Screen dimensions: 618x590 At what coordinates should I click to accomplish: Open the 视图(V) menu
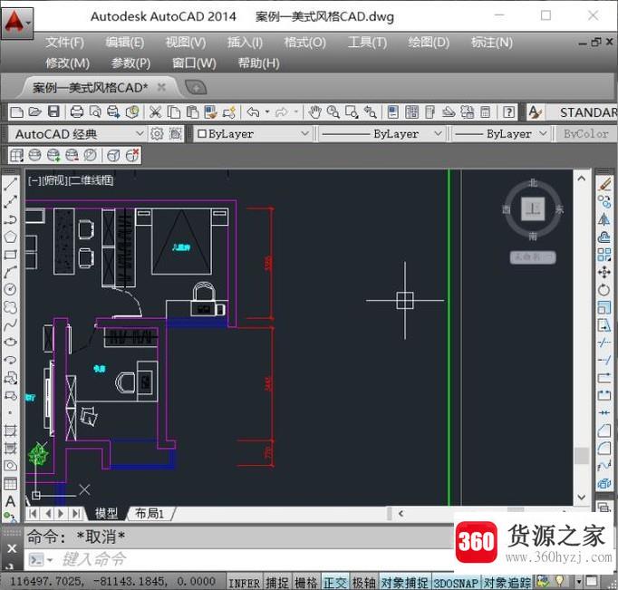pos(186,43)
